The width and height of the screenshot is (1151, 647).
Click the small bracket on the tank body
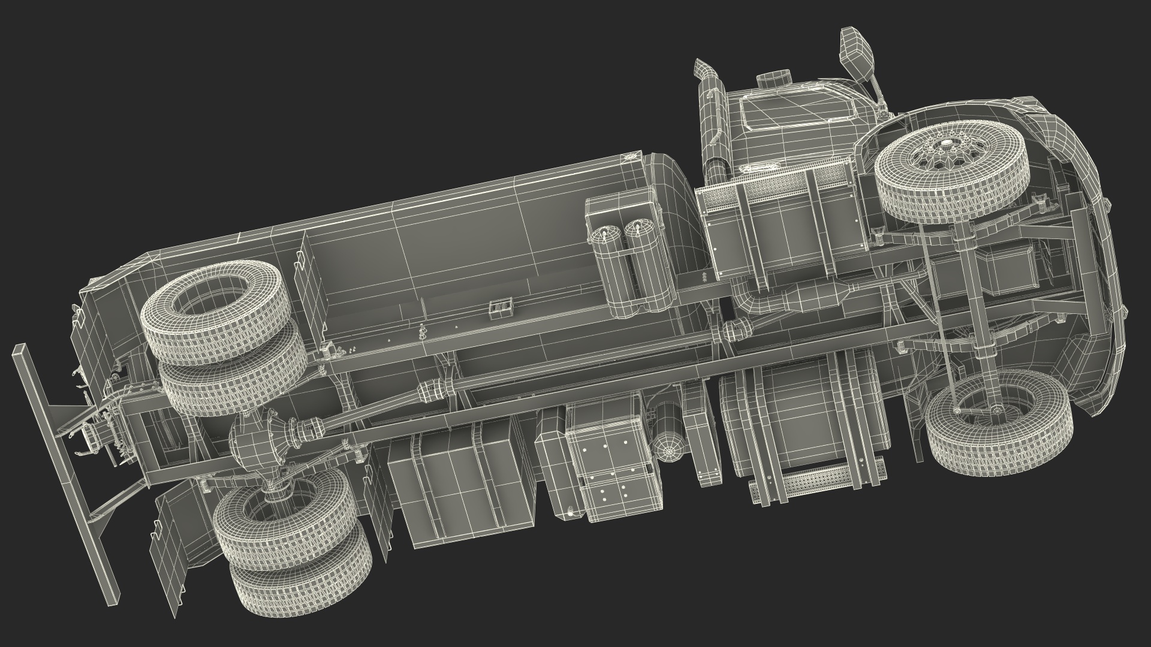click(x=501, y=309)
